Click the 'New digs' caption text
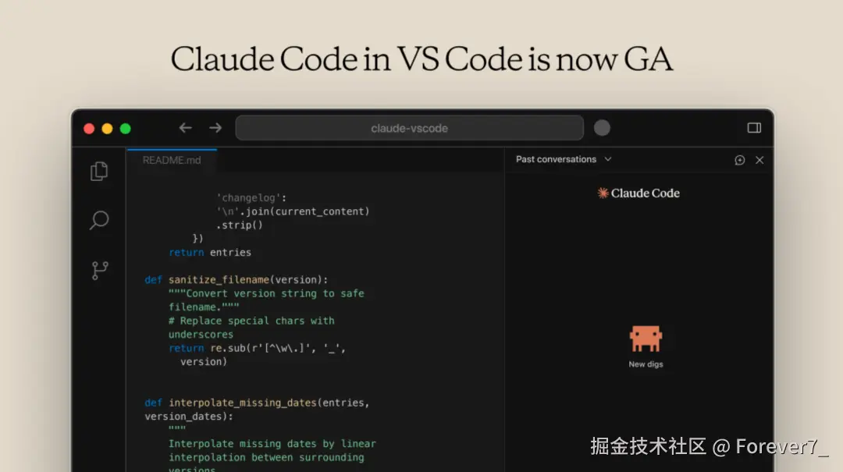Screen dimensions: 843x472 [646, 364]
